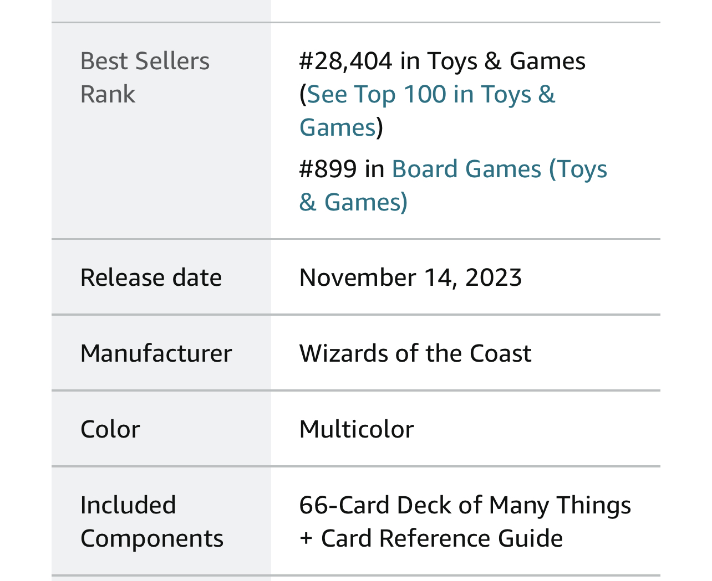Open the See Top 100 in Toys & Games link
The image size is (712, 581).
[x=427, y=111]
